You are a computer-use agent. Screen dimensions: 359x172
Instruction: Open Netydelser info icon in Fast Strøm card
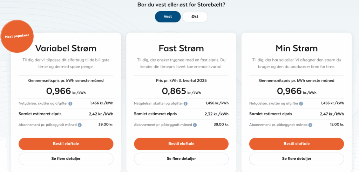point(186,103)
